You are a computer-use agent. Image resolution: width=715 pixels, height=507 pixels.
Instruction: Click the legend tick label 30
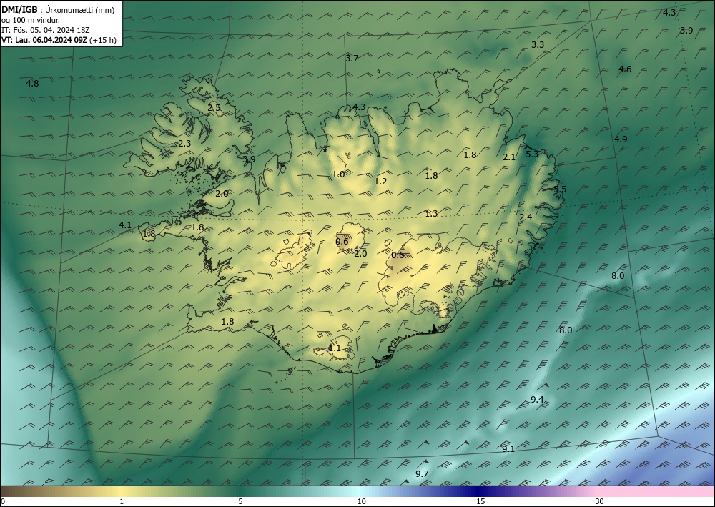click(600, 502)
